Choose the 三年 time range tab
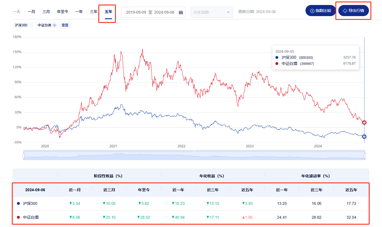 click(94, 12)
